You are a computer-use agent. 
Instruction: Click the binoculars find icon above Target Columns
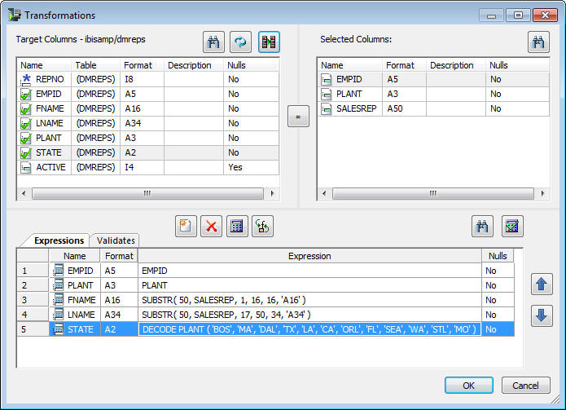click(x=213, y=42)
